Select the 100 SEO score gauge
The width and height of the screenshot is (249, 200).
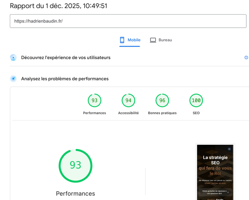tap(196, 101)
